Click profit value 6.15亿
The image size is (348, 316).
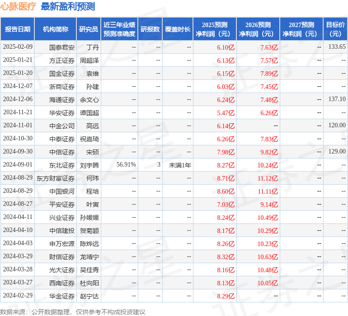(226, 74)
